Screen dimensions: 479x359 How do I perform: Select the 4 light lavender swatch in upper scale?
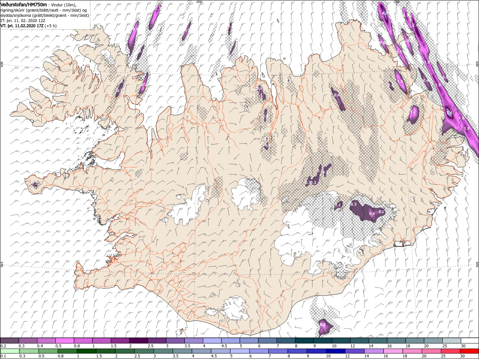click(x=211, y=341)
